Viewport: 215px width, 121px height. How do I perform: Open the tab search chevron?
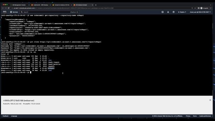(211, 5)
